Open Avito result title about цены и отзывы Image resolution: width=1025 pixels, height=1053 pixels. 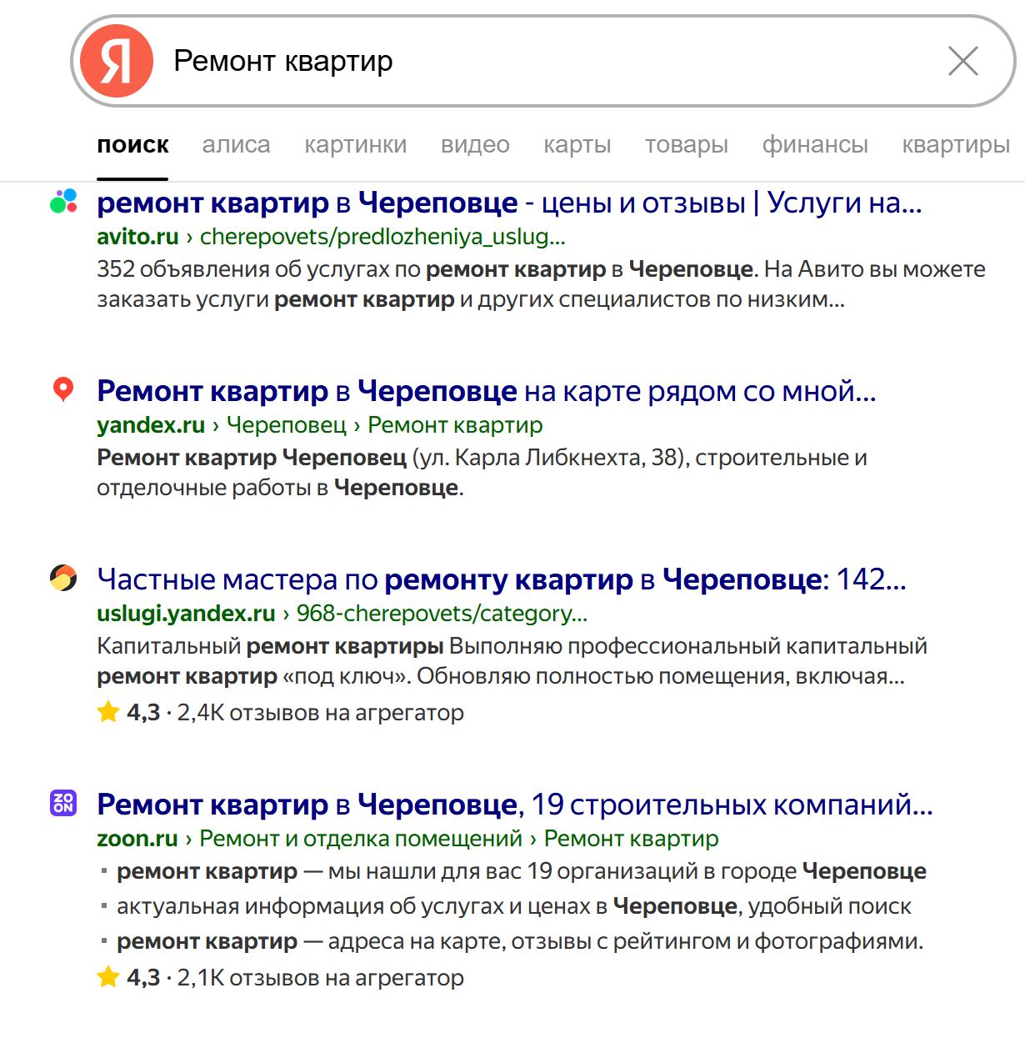(x=509, y=203)
